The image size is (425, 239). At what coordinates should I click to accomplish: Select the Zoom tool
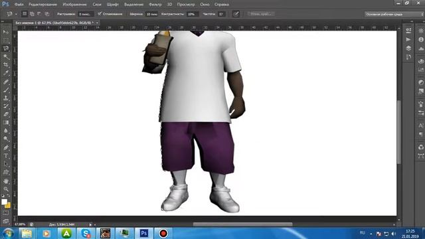(x=6, y=189)
